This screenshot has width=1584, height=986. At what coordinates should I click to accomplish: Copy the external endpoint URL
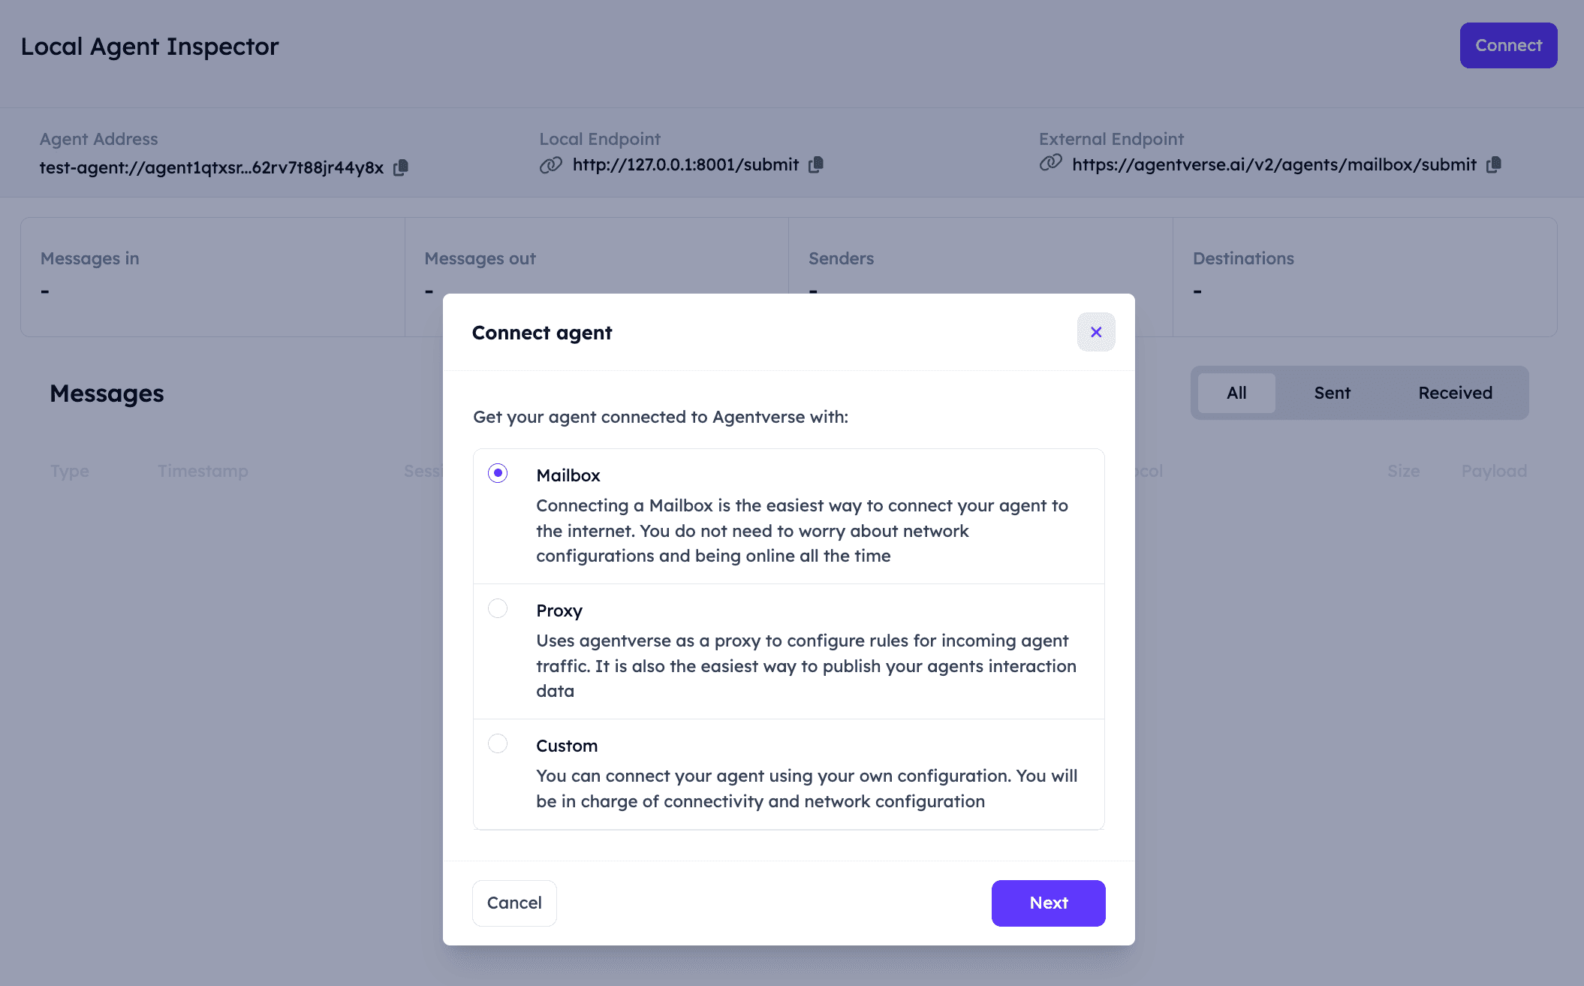click(x=1494, y=164)
